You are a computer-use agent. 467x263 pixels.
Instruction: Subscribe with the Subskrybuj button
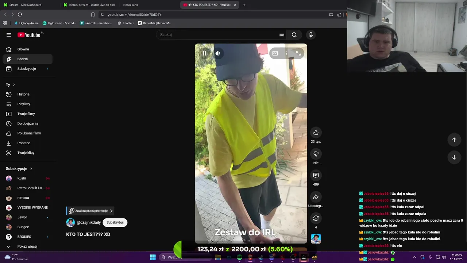click(115, 222)
